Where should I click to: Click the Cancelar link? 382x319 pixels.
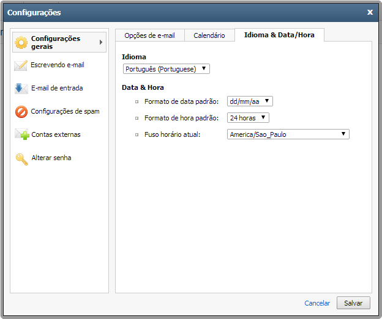click(317, 303)
